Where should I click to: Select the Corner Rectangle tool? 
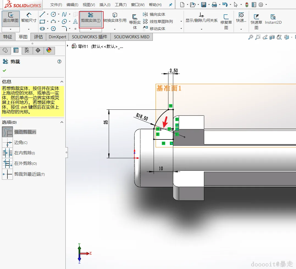pos(42,21)
